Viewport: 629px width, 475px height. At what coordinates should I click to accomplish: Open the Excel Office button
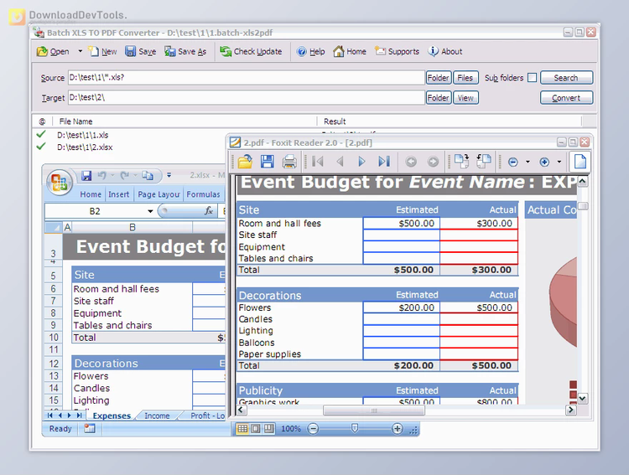60,183
